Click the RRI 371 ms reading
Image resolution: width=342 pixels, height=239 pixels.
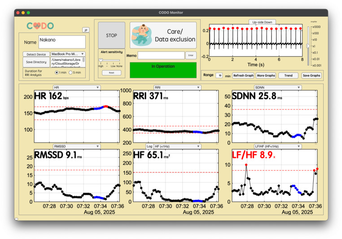pos(151,96)
